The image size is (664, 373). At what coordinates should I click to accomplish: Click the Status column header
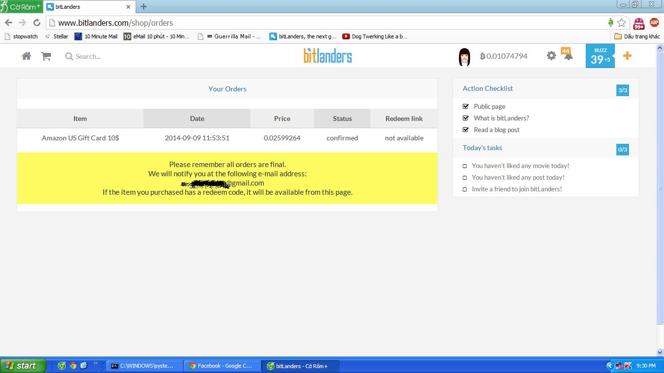click(342, 119)
